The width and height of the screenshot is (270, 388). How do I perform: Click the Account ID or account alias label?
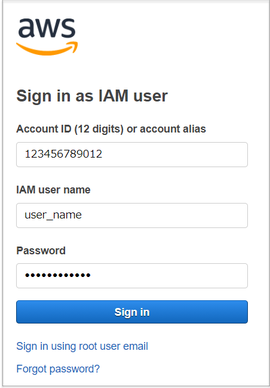(111, 129)
